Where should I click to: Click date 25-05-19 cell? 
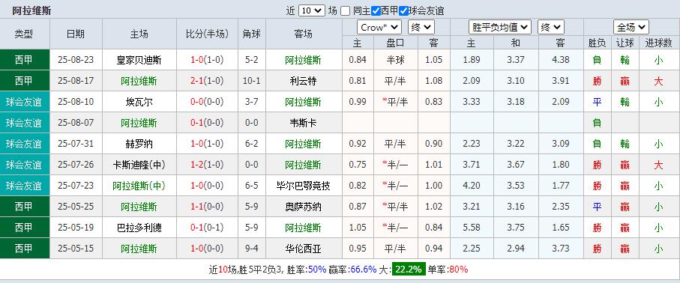click(76, 228)
